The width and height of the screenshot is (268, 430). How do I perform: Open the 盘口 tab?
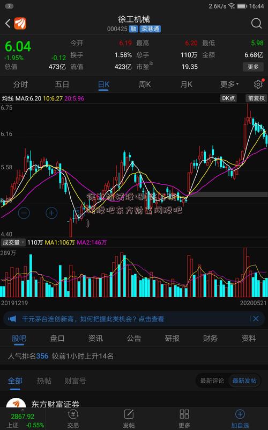click(57, 338)
